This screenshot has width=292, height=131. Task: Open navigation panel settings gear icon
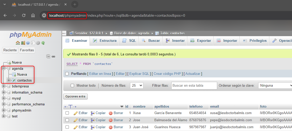coord(38,43)
